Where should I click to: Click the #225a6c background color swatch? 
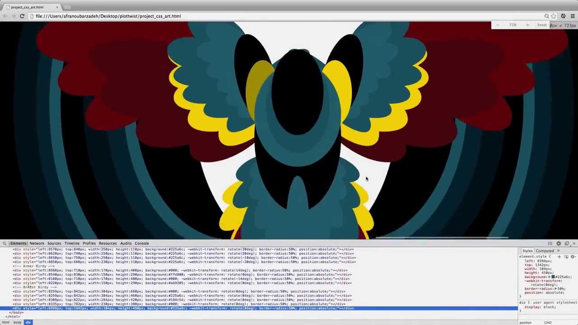pyautogui.click(x=553, y=277)
